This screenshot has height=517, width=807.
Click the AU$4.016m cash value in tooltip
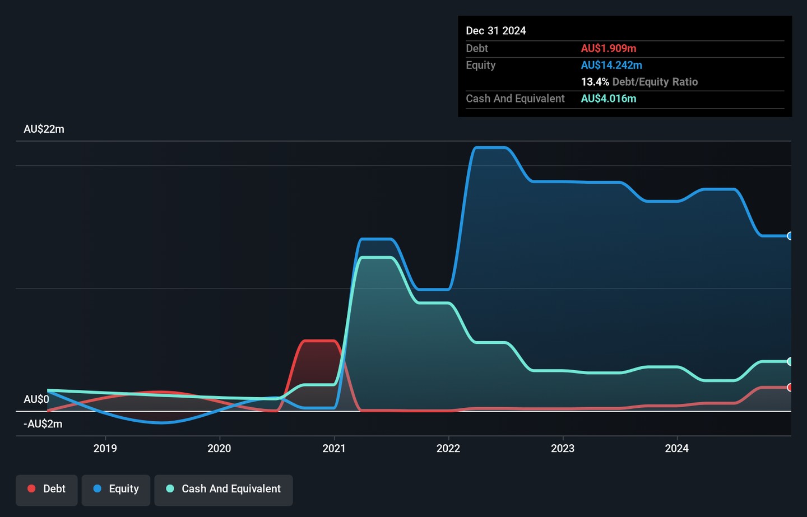tap(609, 99)
